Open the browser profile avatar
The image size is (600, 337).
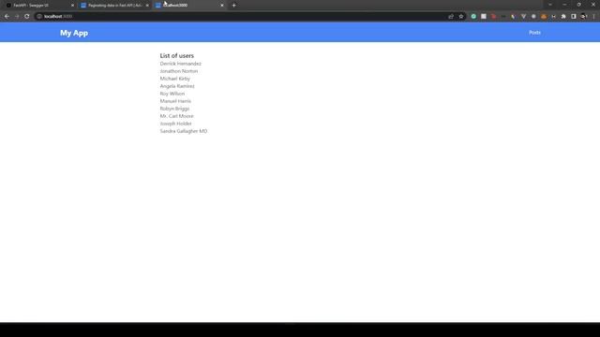pyautogui.click(x=583, y=17)
